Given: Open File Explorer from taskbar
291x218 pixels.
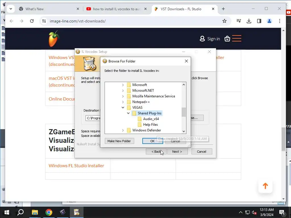Looking at the screenshot, I should pos(35,212).
